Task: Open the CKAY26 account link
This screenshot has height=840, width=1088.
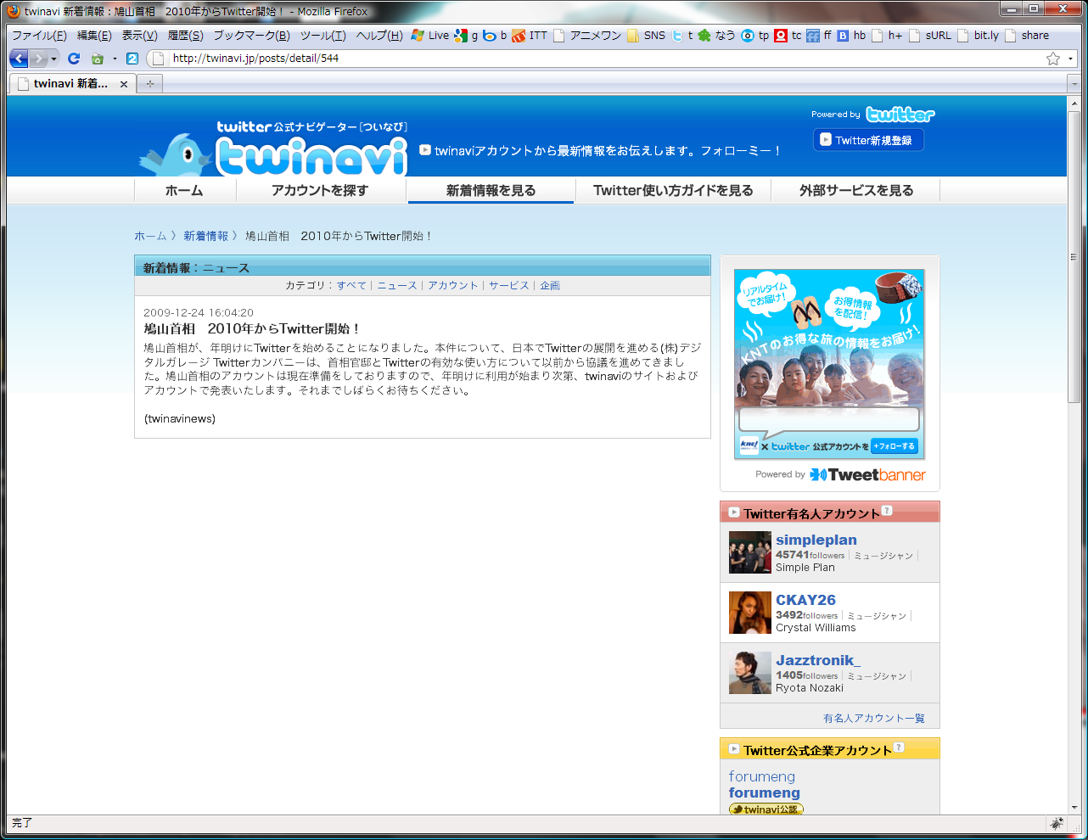Action: pyautogui.click(x=805, y=600)
